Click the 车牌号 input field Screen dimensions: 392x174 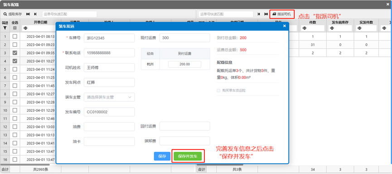click(x=109, y=38)
